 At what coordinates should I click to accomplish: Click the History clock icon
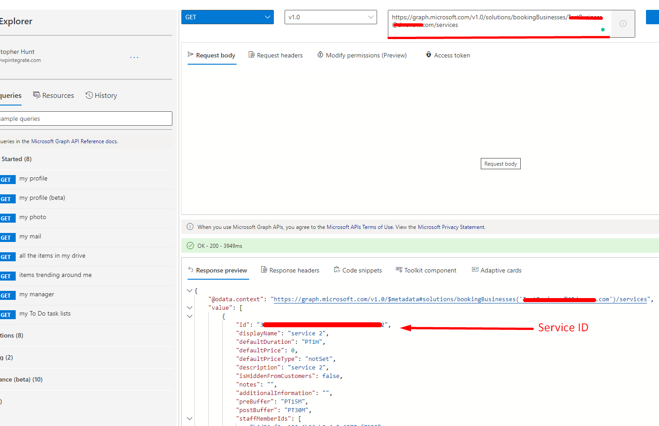89,95
